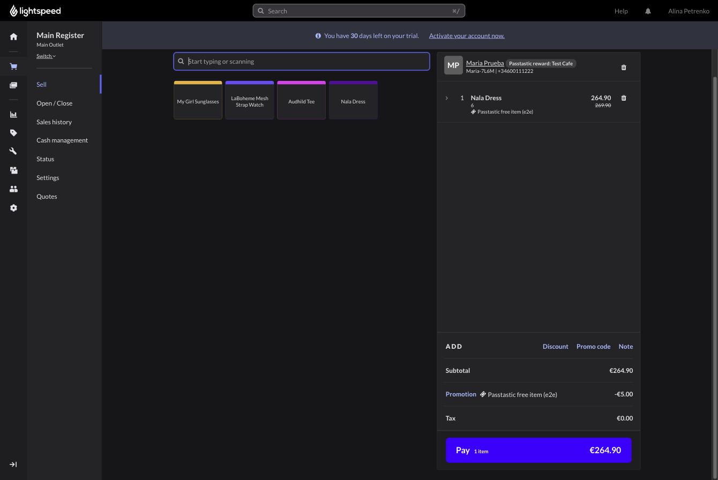The image size is (718, 480).
Task: Focus the Start typing or scanning field
Action: click(x=302, y=62)
